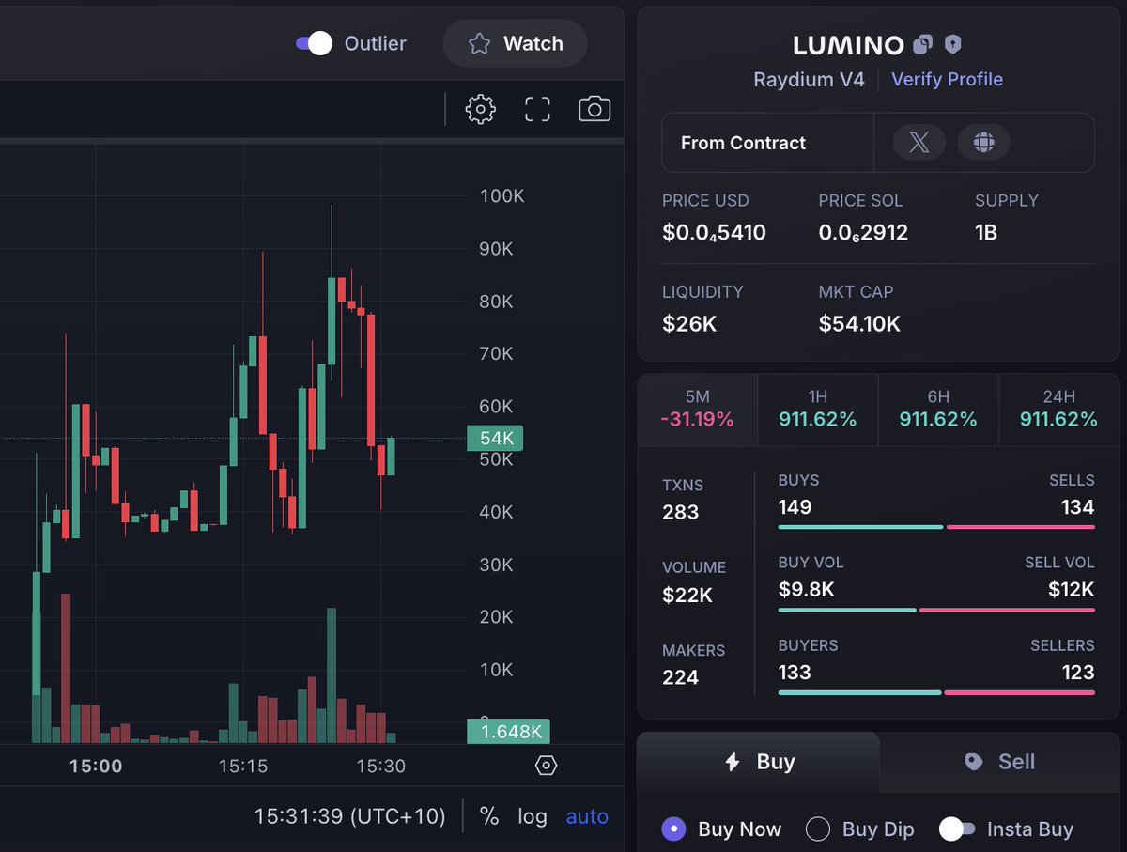Enable the Insta Buy switch
The width and height of the screenshot is (1127, 852).
[x=957, y=829]
